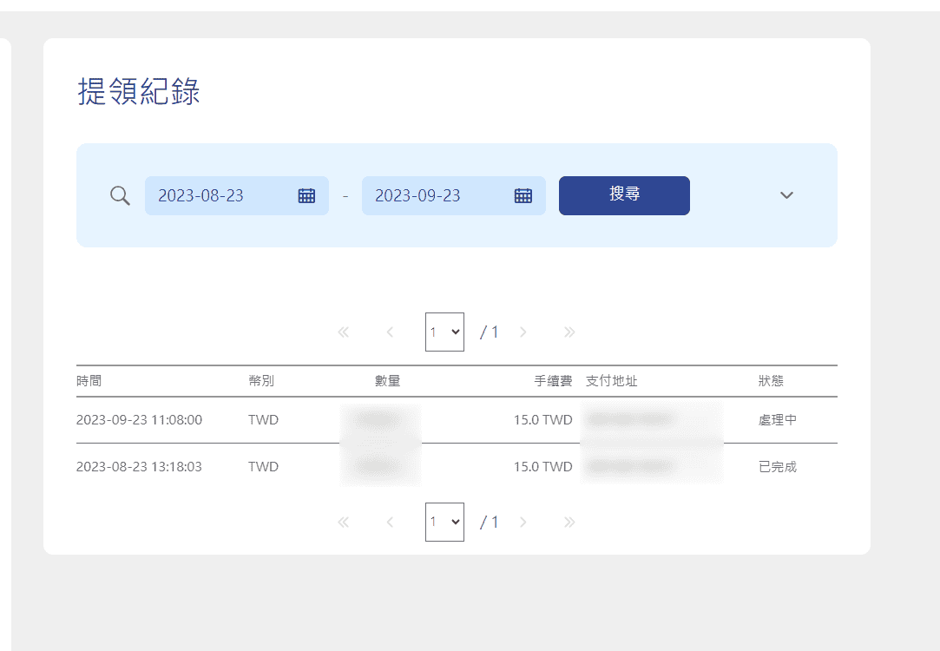
Task: Open calendar for start date 2023-08-23
Action: pos(306,195)
